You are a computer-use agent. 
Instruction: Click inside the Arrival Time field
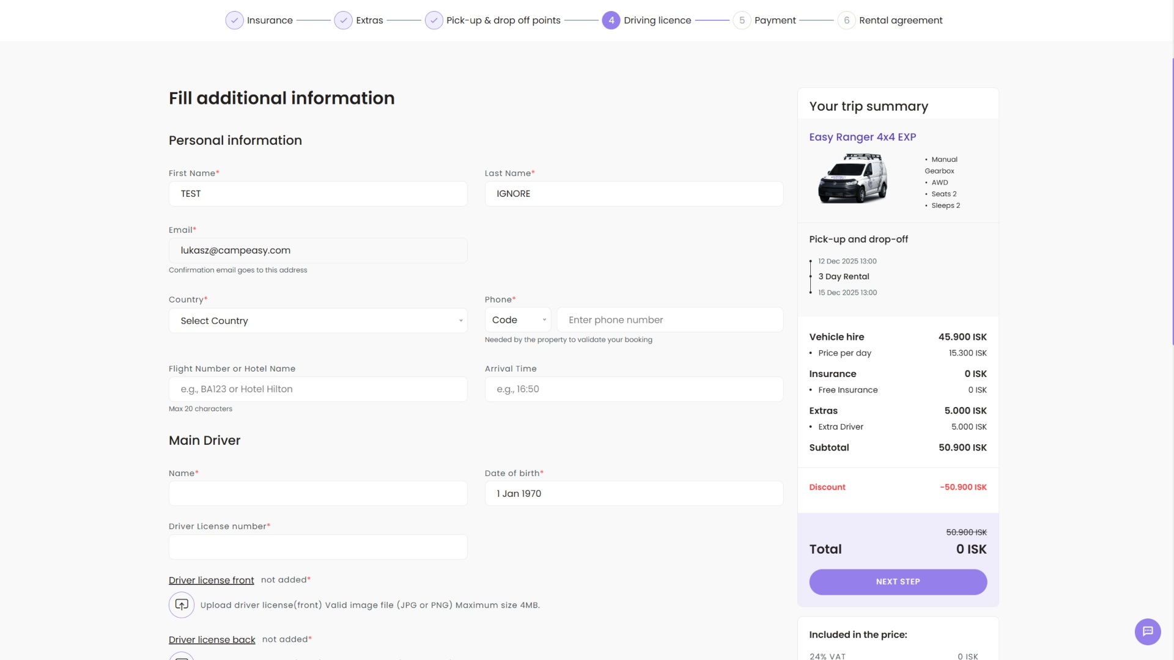tap(633, 389)
